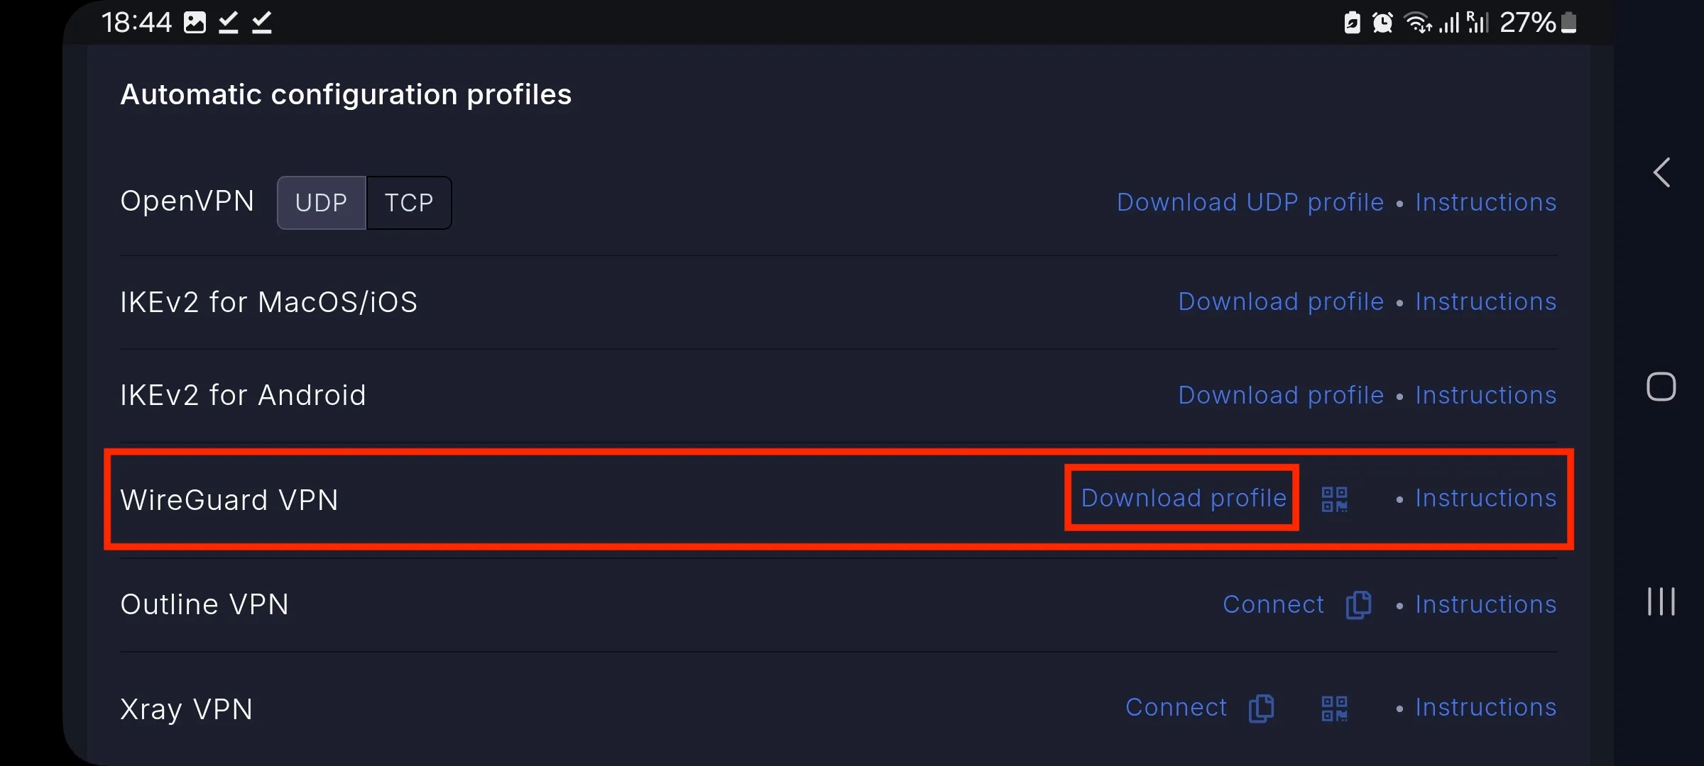The width and height of the screenshot is (1704, 766).
Task: Copy the Outline VPN connection key
Action: coord(1358,605)
